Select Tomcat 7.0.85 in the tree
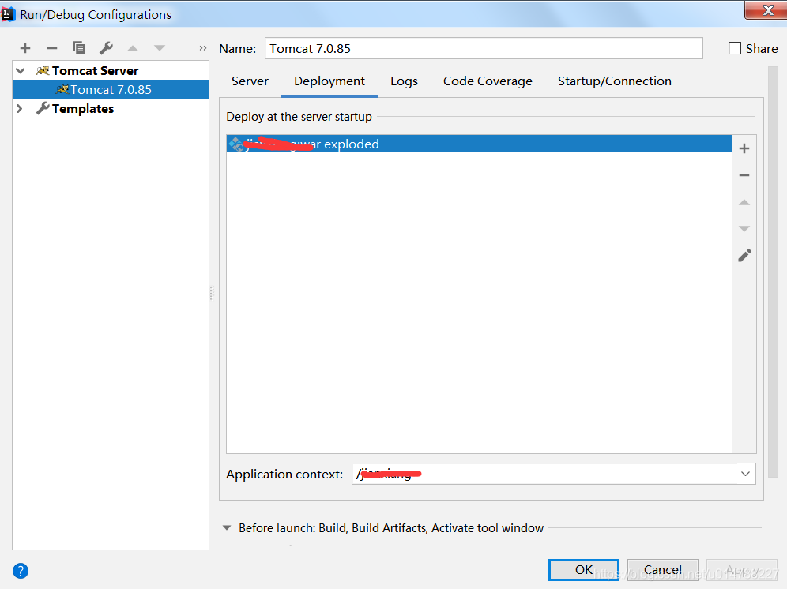The width and height of the screenshot is (787, 589). pyautogui.click(x=111, y=90)
